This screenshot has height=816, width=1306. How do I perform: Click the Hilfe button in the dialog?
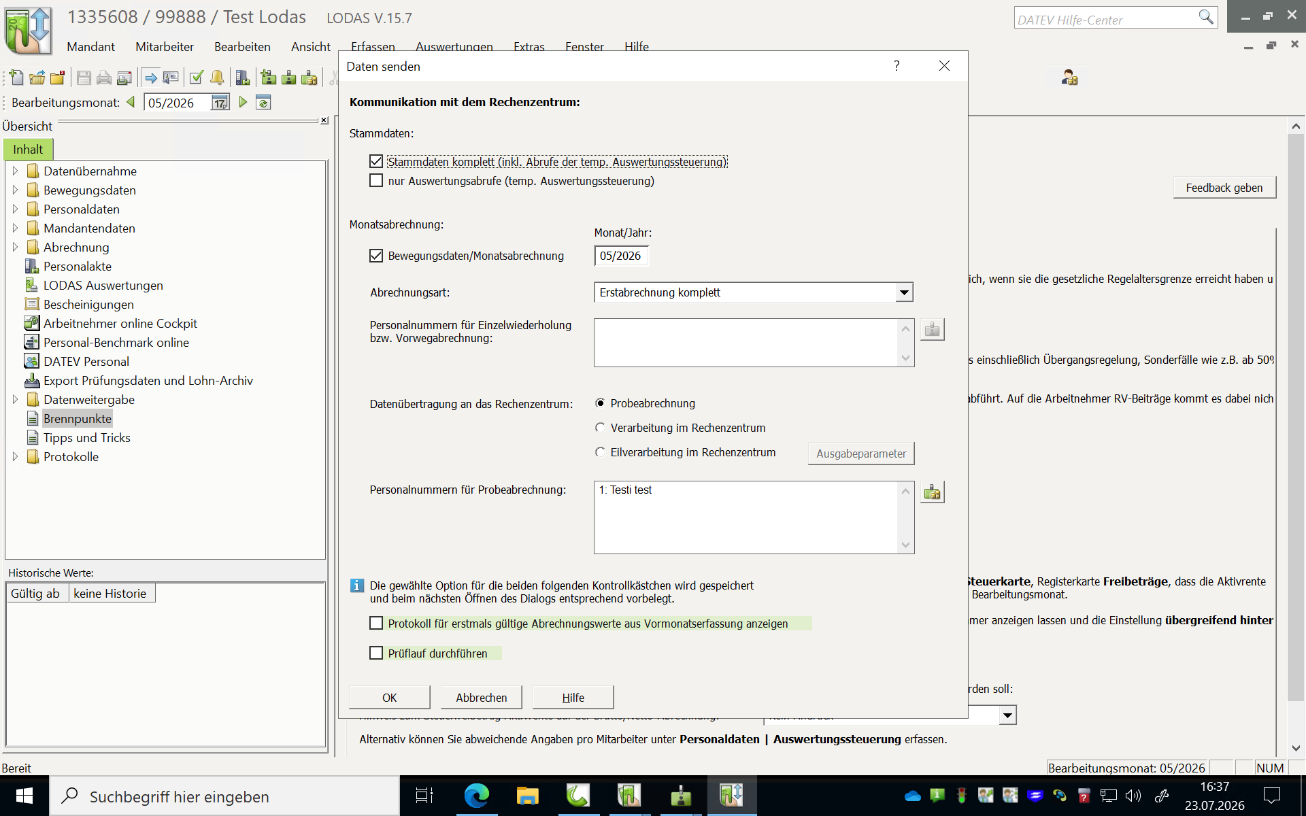click(573, 698)
